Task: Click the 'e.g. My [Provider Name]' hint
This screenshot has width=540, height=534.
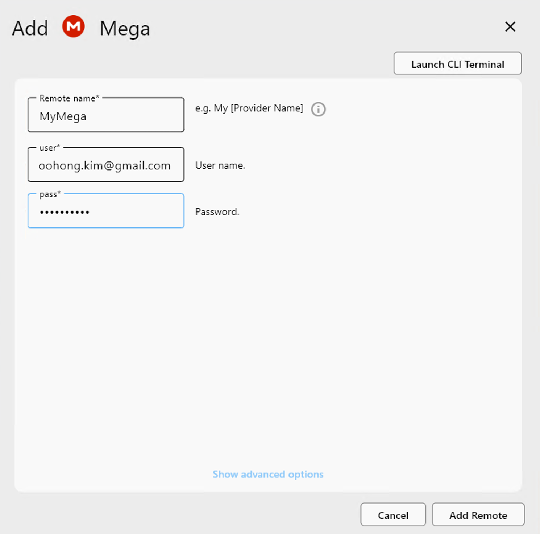Action: [249, 108]
